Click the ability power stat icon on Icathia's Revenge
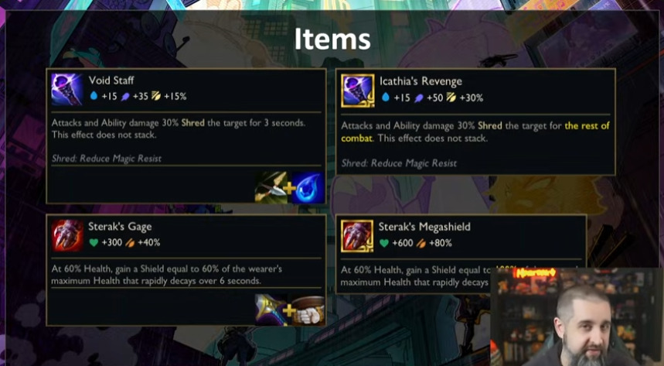This screenshot has height=366, width=664. coord(418,98)
